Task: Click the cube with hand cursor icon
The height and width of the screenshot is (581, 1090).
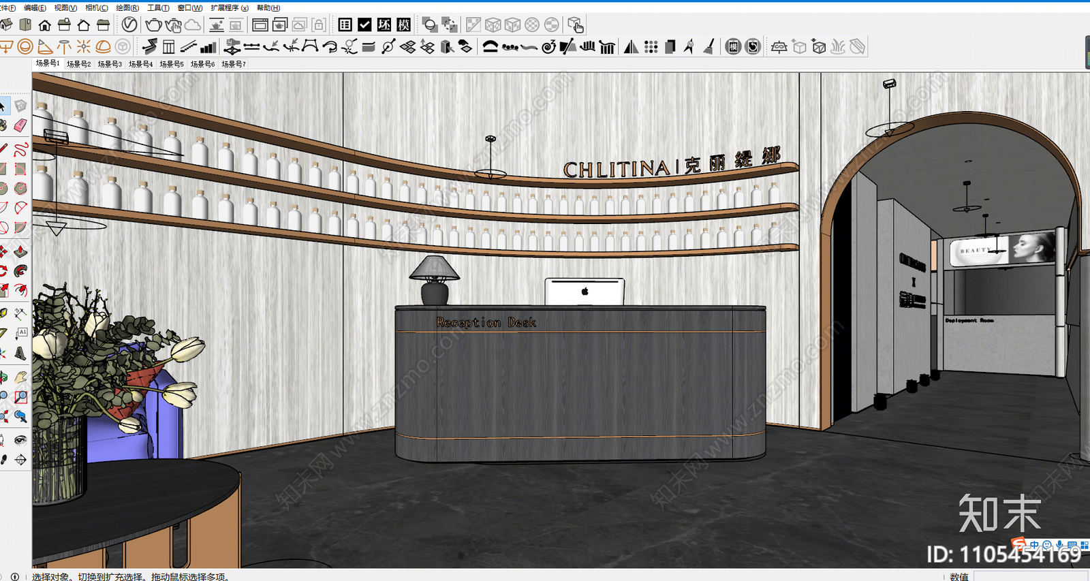Action: click(x=576, y=25)
